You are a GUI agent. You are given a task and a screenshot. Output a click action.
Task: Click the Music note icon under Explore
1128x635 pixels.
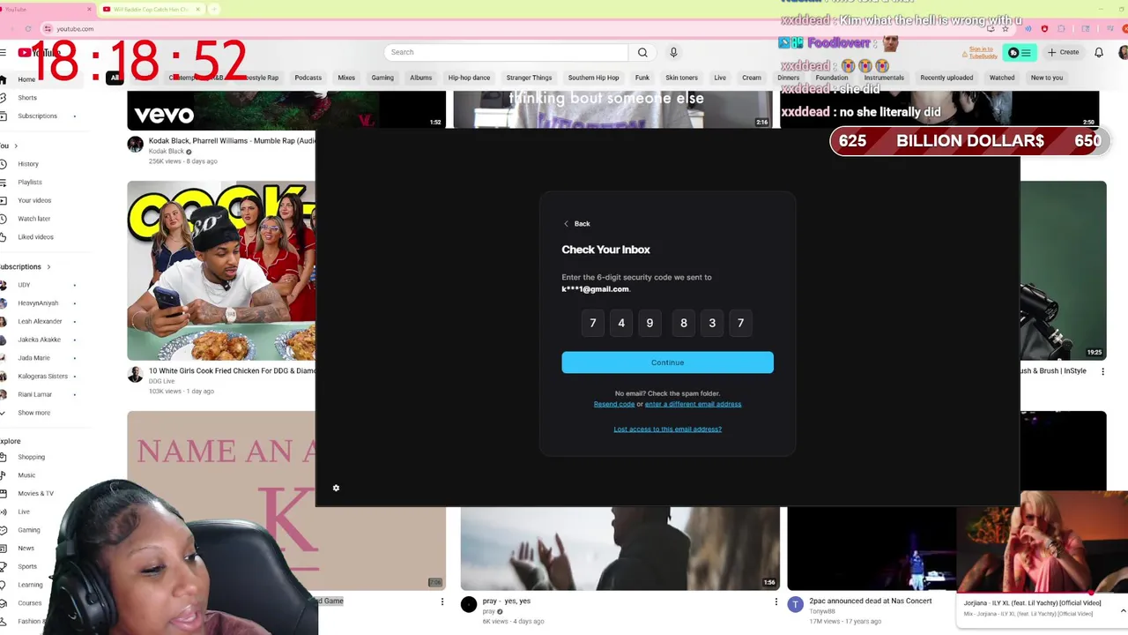pos(4,475)
